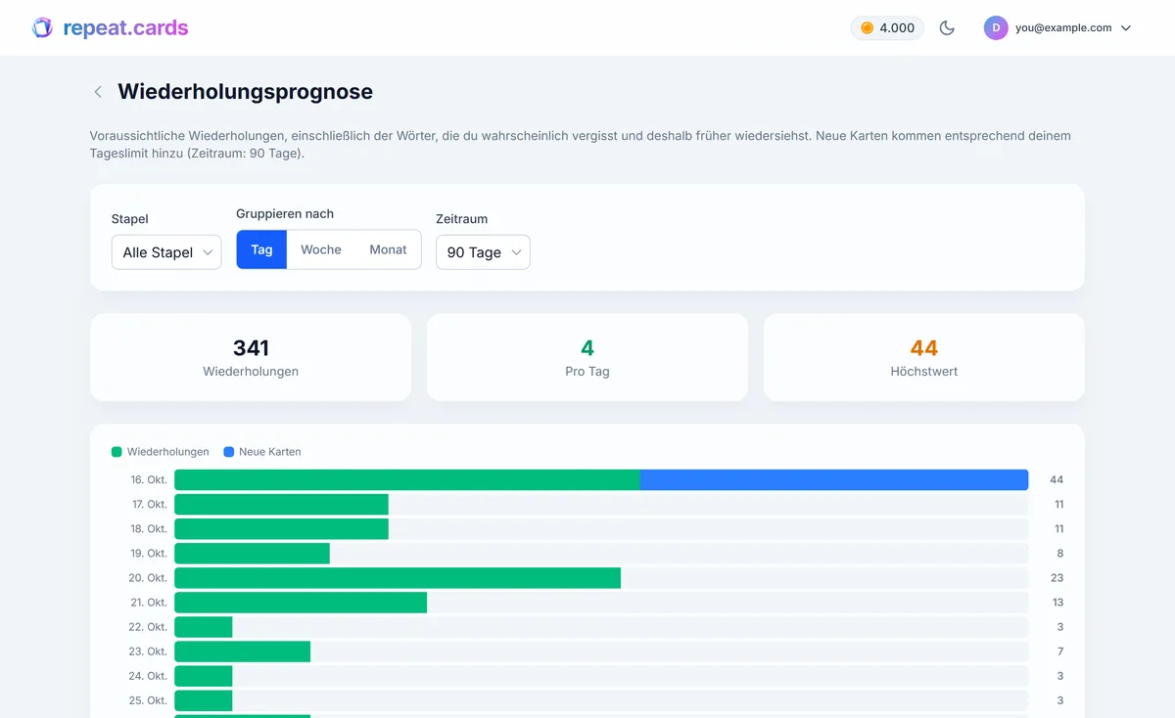This screenshot has width=1175, height=718.
Task: Click the value 8 beside 19. Okt.
Action: [x=1059, y=554]
